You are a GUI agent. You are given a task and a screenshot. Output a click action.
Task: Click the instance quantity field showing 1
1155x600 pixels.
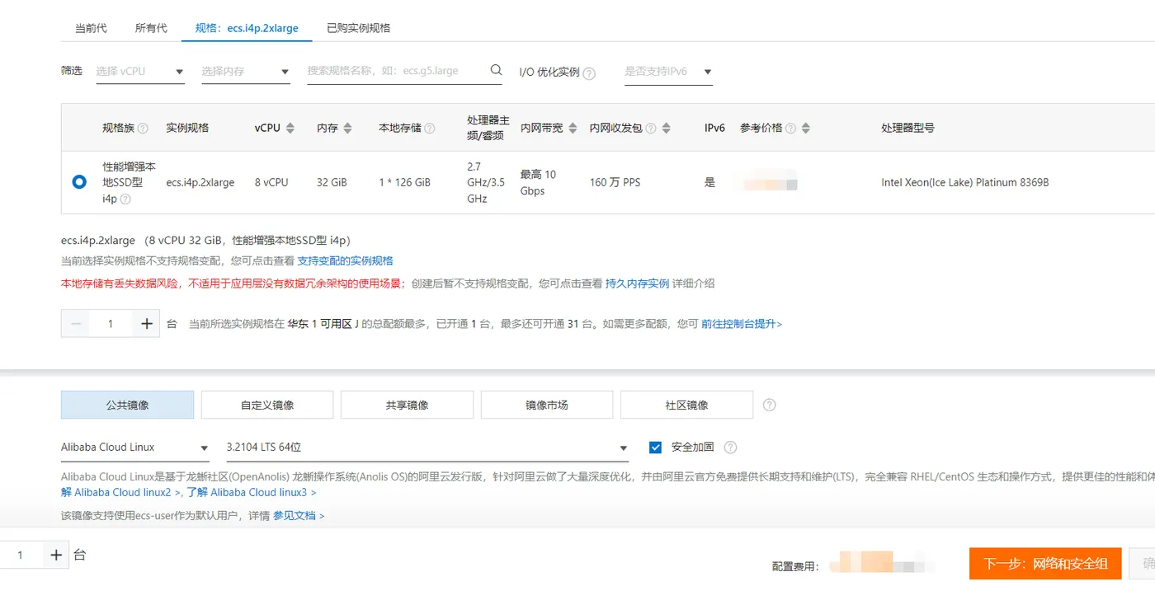pyautogui.click(x=111, y=324)
